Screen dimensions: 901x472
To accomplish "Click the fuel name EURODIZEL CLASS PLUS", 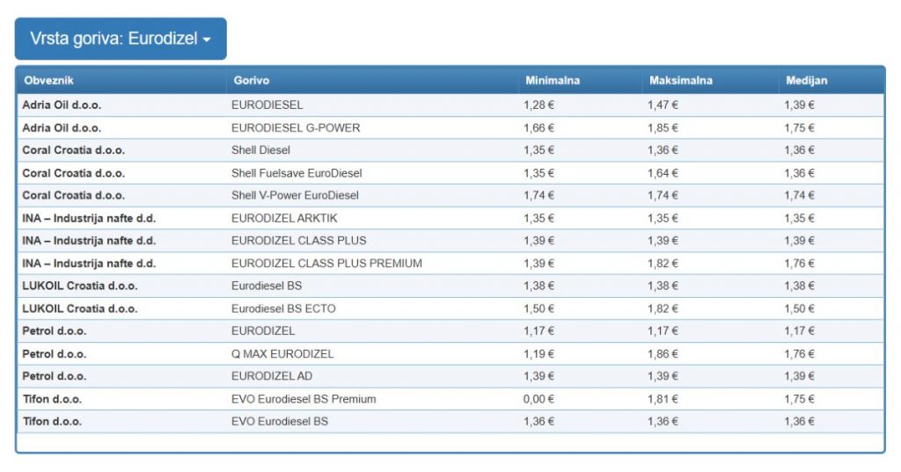I will point(298,241).
